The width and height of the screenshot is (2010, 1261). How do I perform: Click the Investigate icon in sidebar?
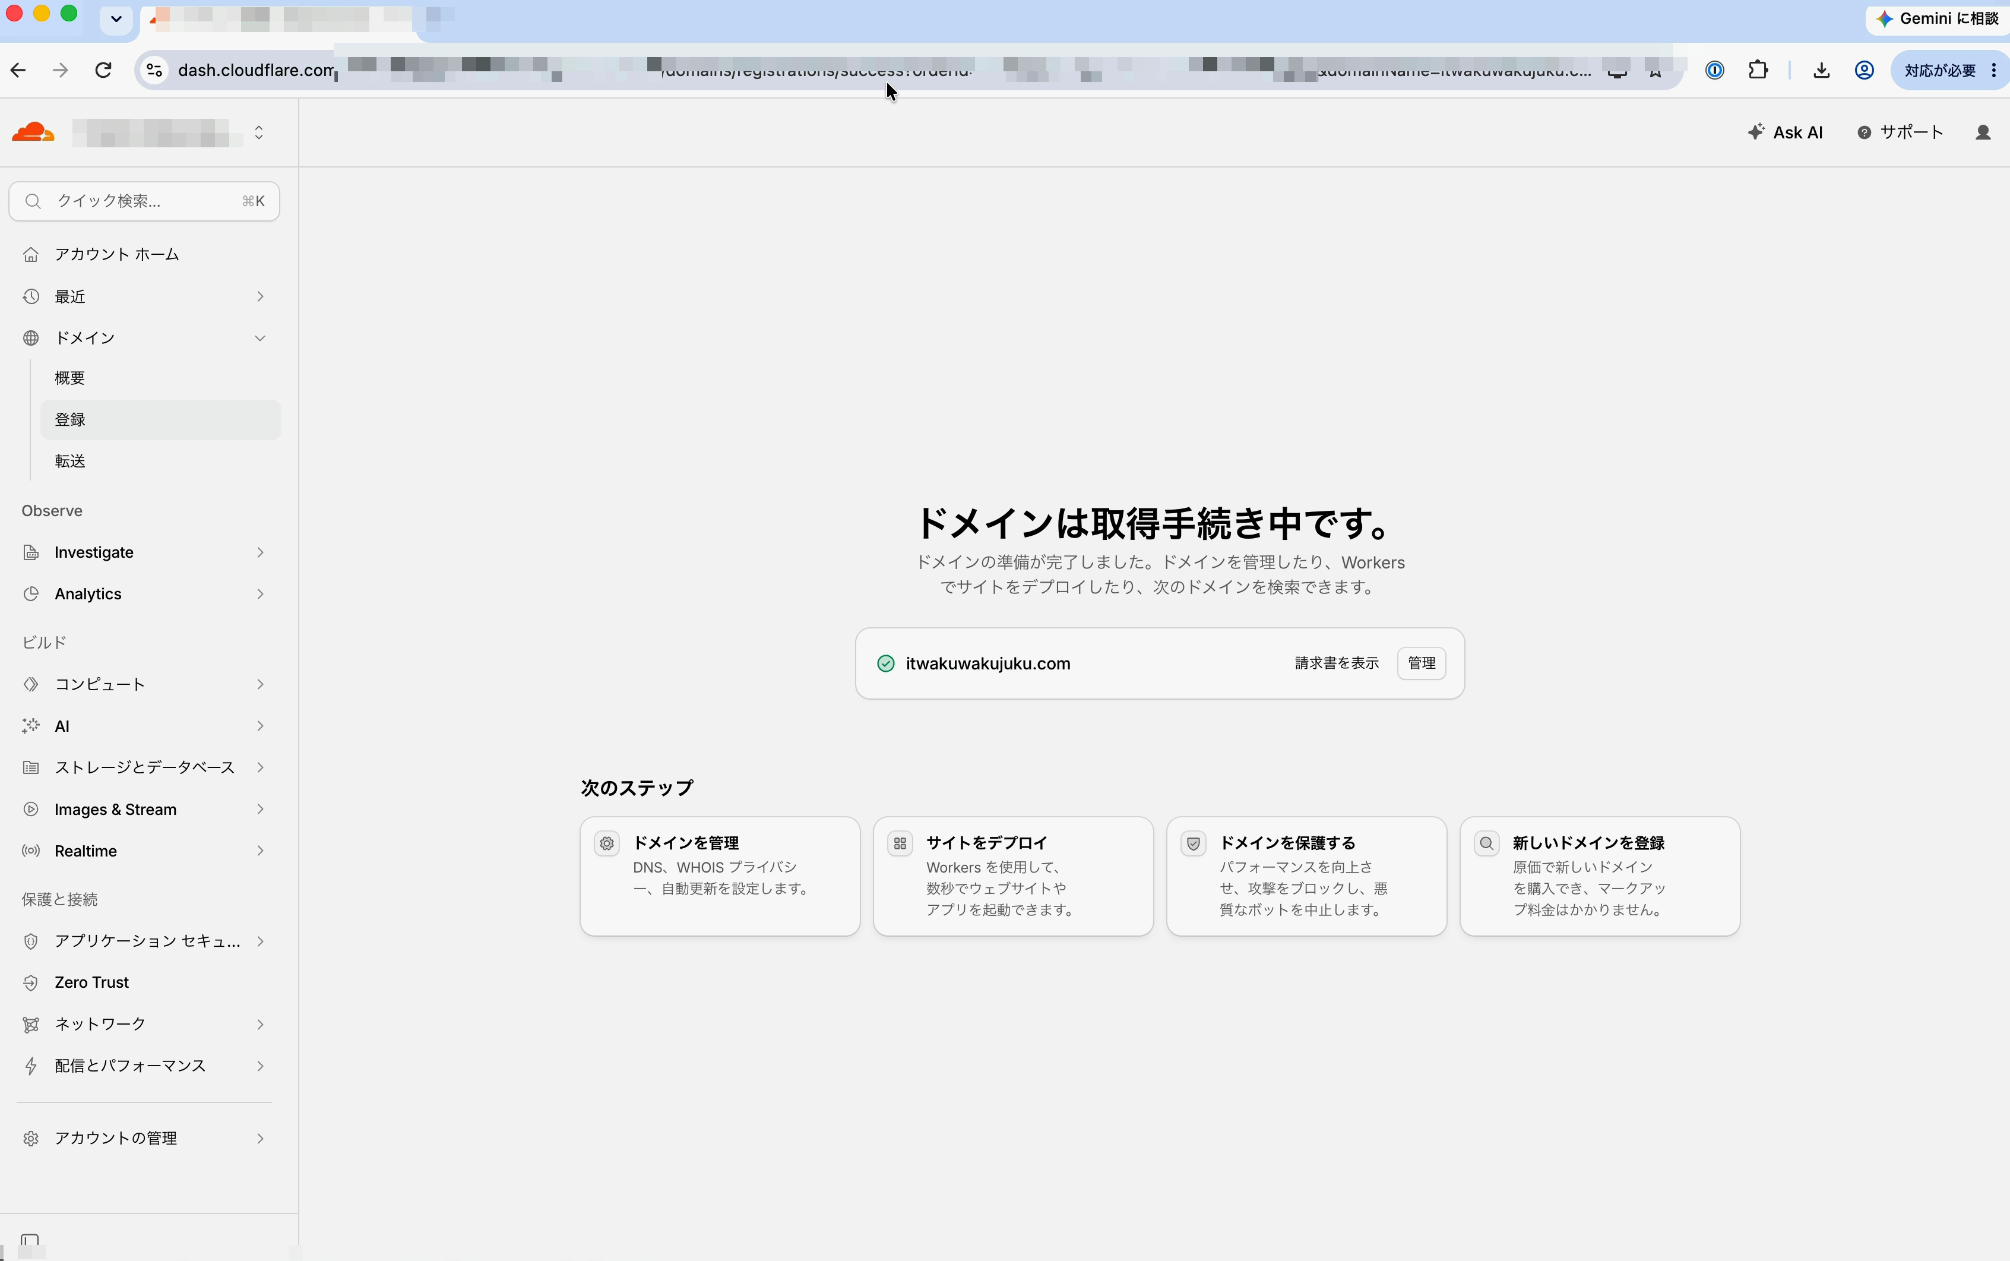(x=31, y=552)
